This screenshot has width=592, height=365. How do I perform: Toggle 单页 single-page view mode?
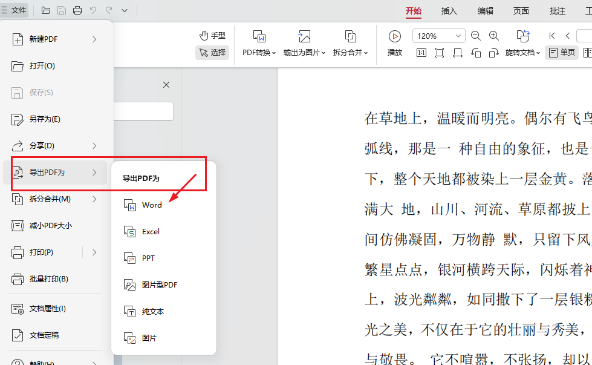coord(561,53)
